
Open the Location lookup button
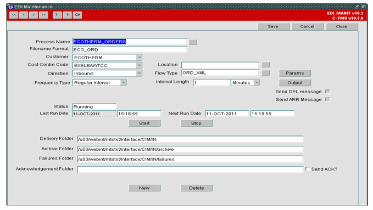coord(266,65)
